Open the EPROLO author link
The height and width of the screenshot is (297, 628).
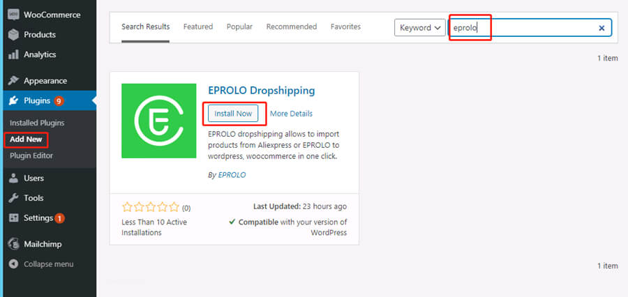pos(232,175)
